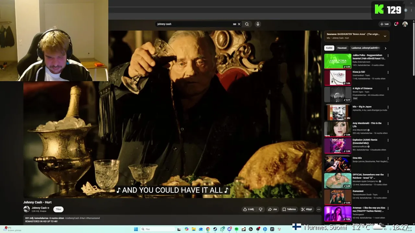Click the video player frame
Screen dimensions: 415x233
tap(172, 114)
